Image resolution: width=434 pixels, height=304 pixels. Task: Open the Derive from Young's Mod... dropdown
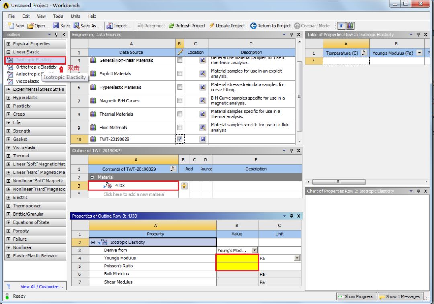pos(254,250)
